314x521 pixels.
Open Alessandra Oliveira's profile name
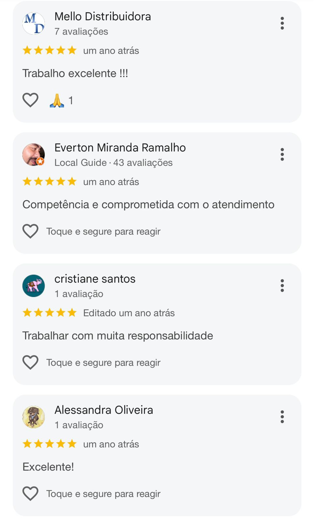coord(104,410)
